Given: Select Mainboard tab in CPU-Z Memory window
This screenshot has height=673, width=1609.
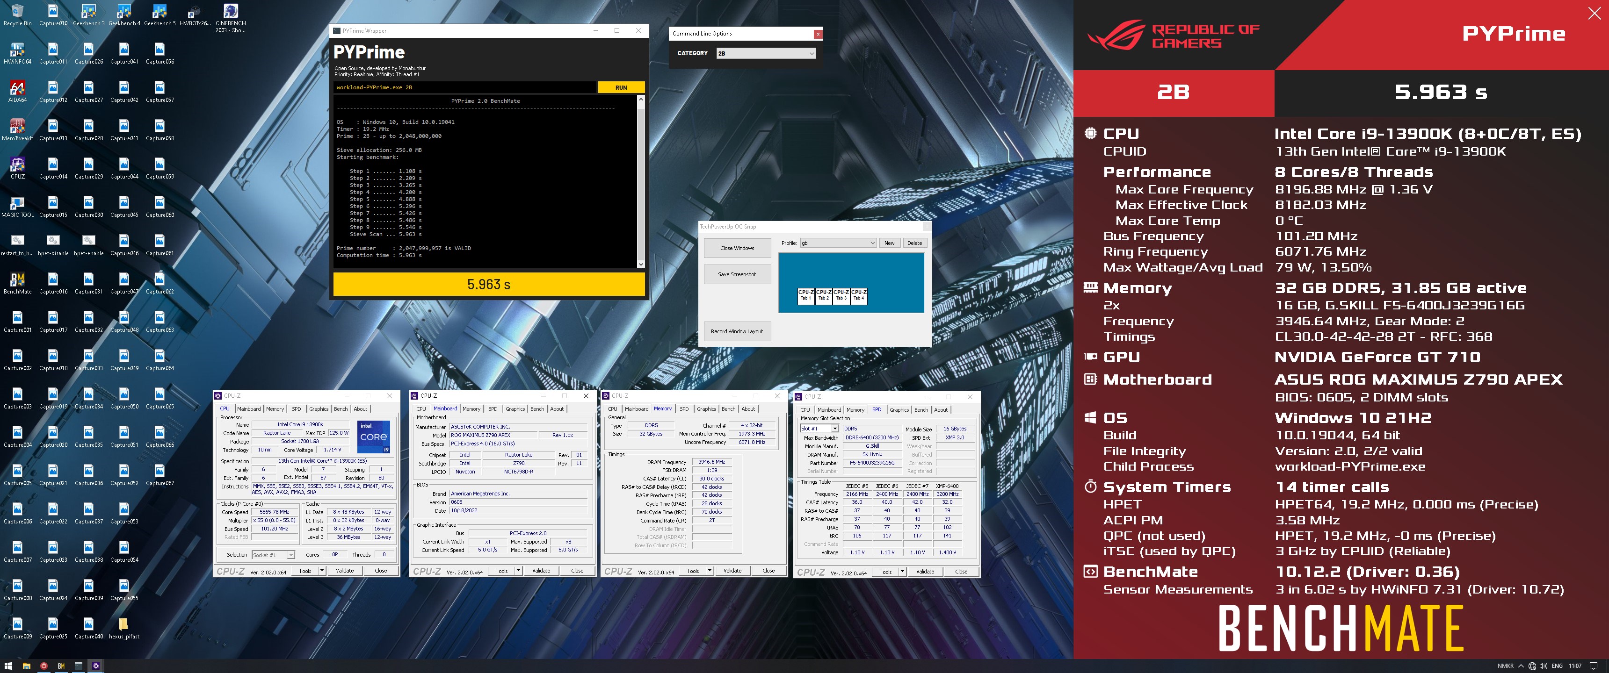Looking at the screenshot, I should pos(637,409).
